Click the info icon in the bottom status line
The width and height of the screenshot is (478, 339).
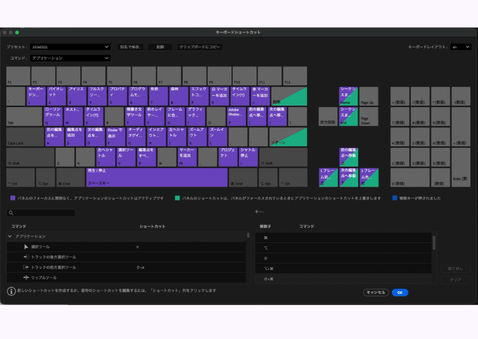point(12,292)
